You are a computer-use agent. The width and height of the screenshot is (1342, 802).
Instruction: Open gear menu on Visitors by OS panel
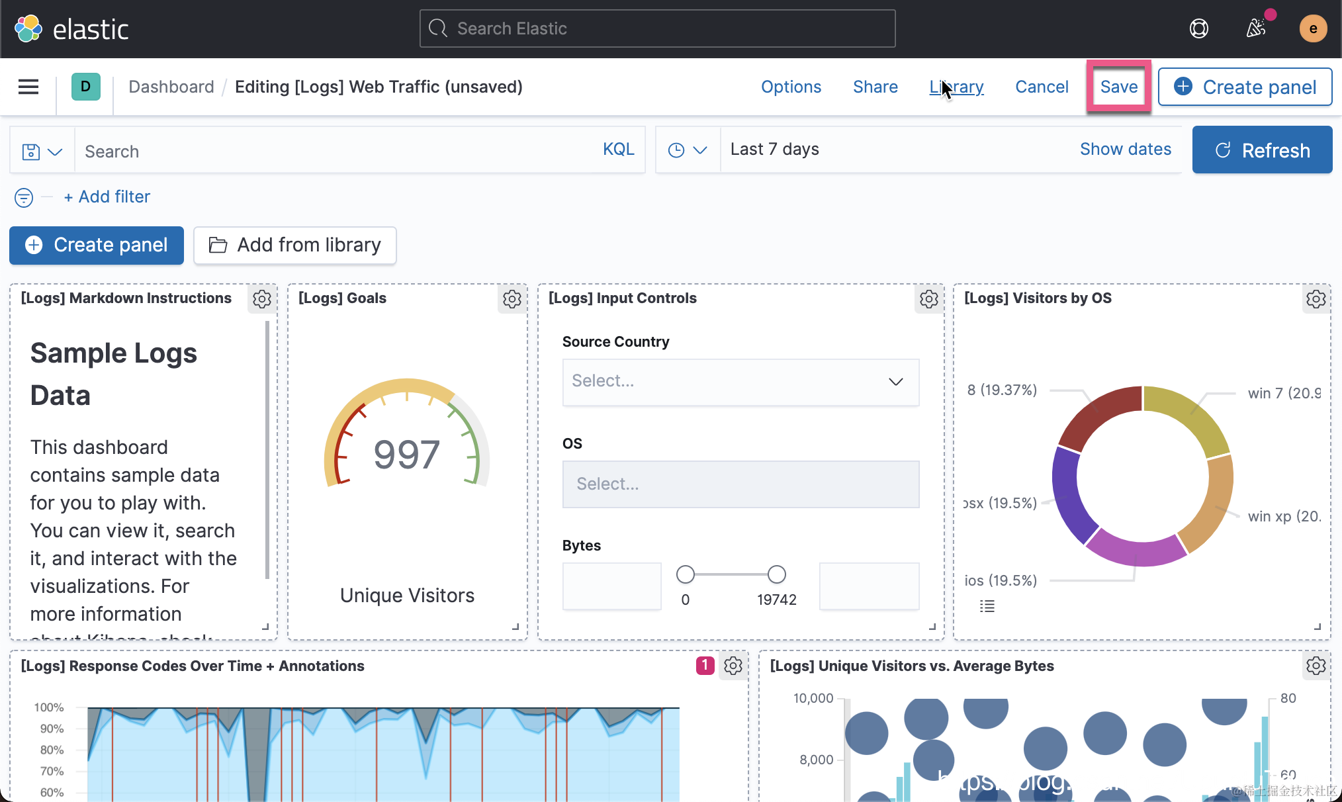pyautogui.click(x=1316, y=299)
